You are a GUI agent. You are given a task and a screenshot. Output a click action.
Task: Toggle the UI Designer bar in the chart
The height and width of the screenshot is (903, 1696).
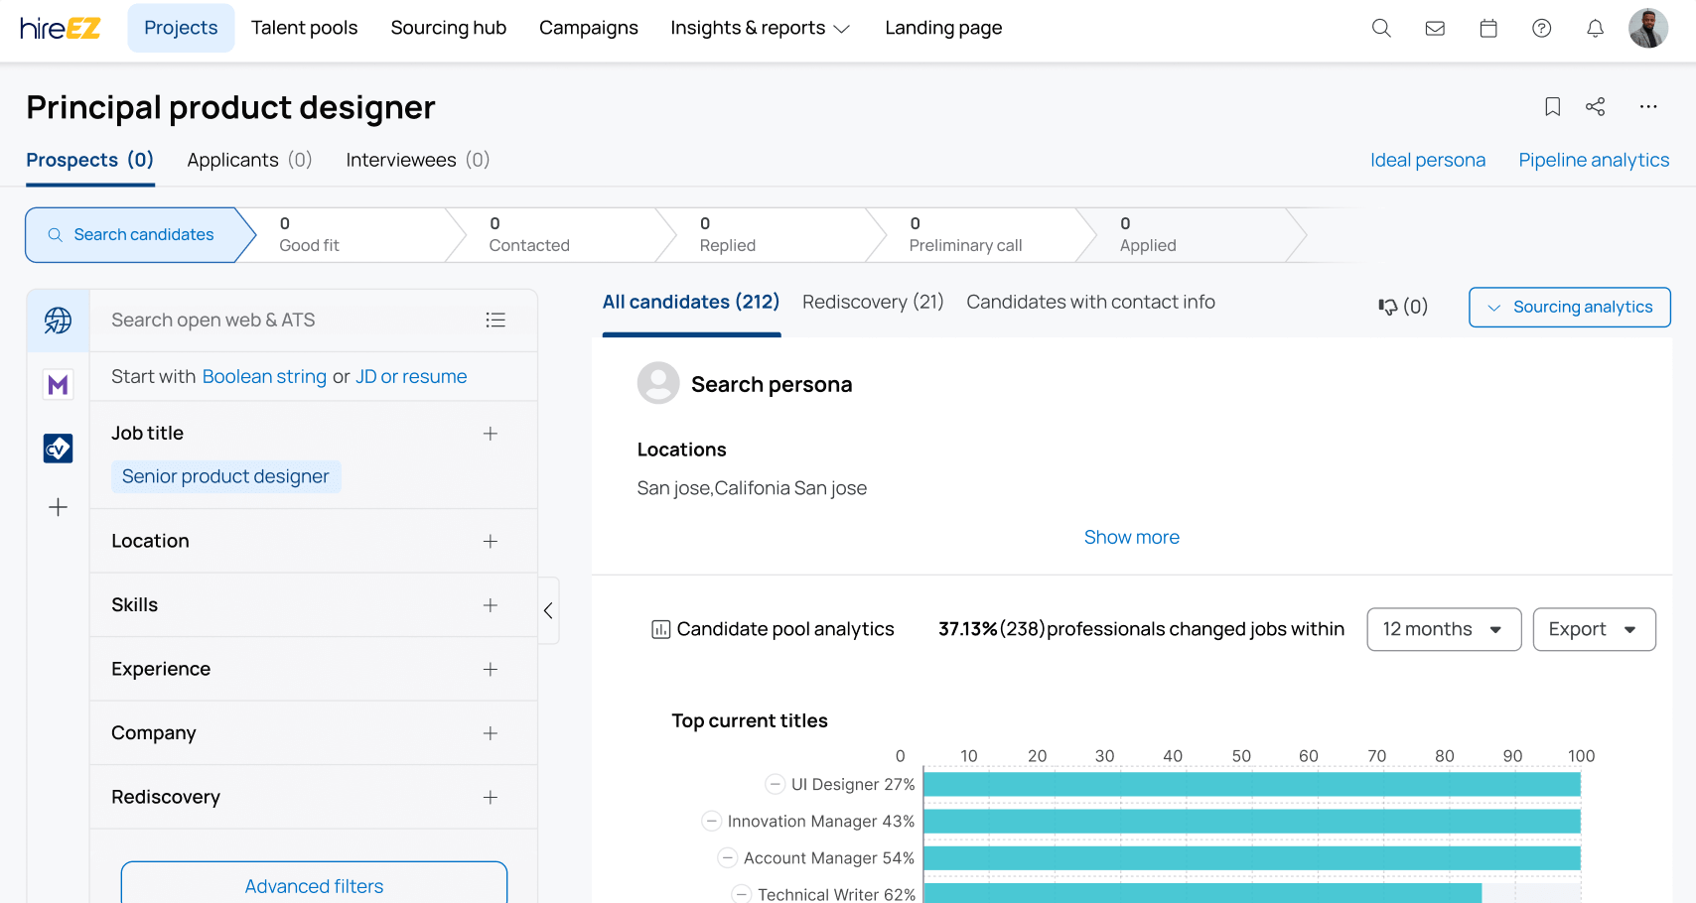click(775, 784)
